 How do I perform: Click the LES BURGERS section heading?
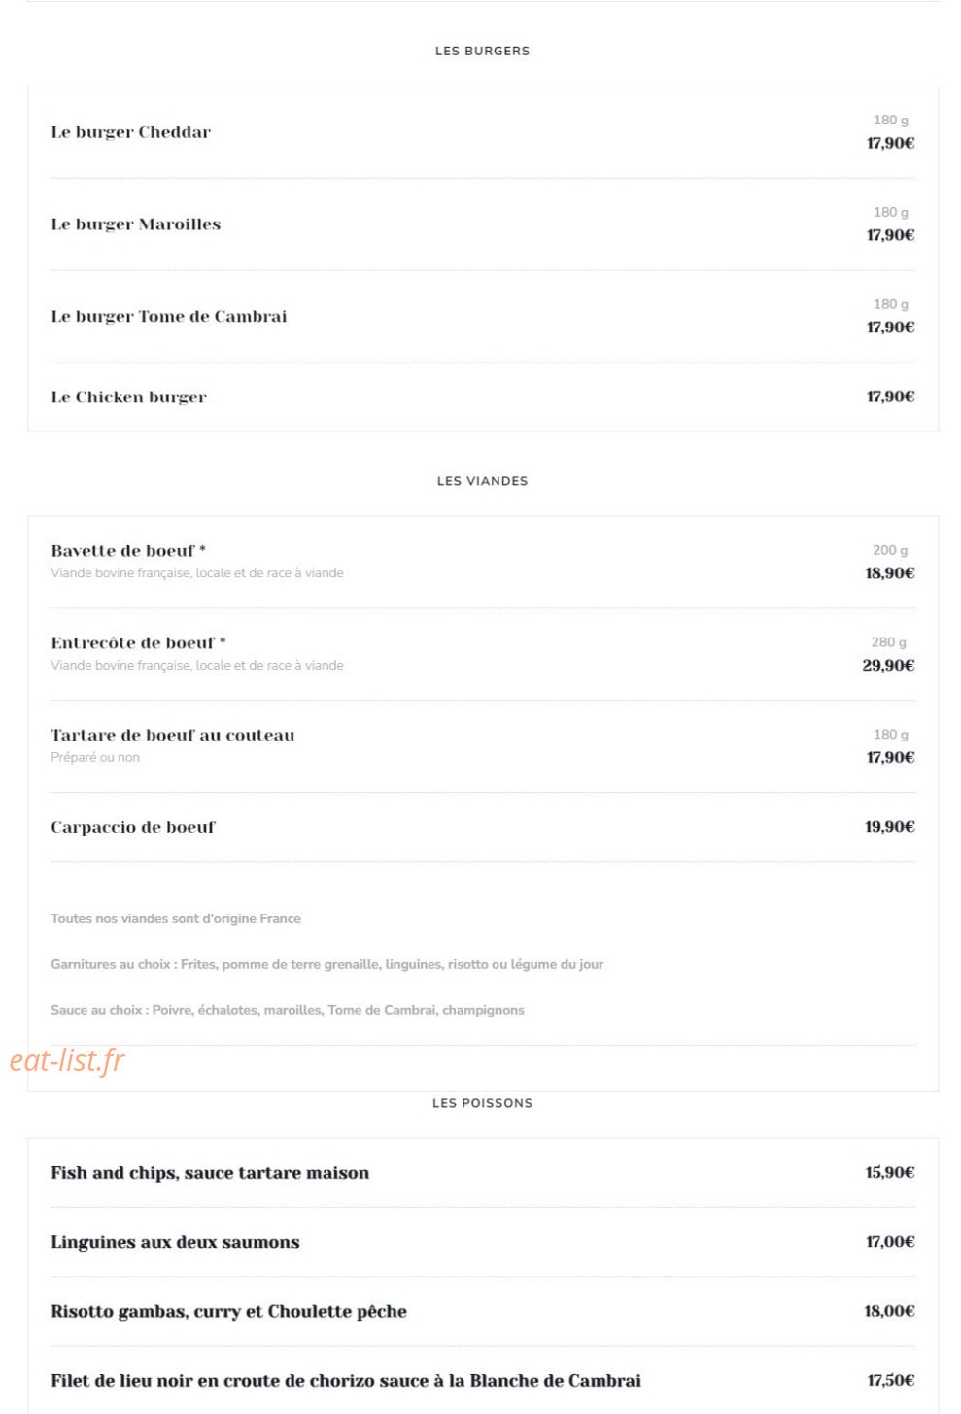(482, 51)
